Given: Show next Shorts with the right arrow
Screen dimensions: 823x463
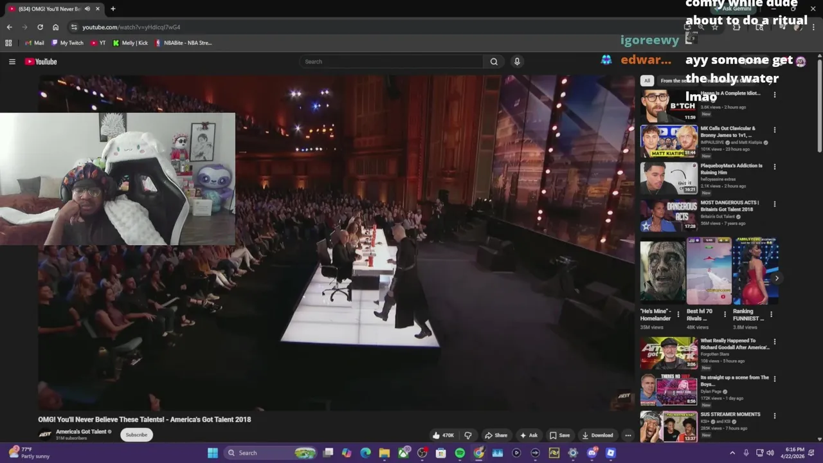Looking at the screenshot, I should [x=777, y=278].
